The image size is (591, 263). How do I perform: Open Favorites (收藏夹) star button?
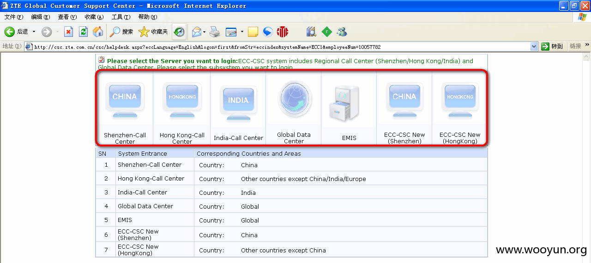click(x=154, y=32)
